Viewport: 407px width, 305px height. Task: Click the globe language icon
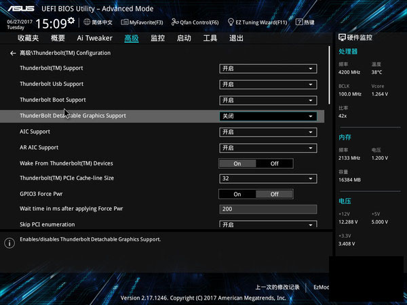click(x=87, y=22)
